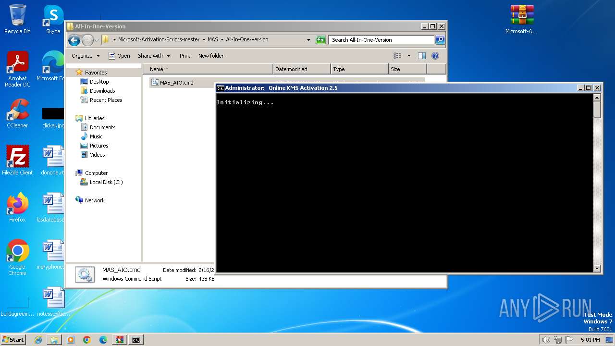Click the cmd window scrollbar up arrow
Viewport: 615px width, 346px height.
click(597, 98)
